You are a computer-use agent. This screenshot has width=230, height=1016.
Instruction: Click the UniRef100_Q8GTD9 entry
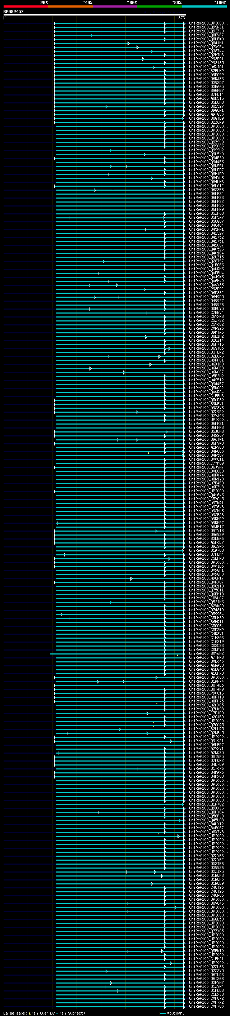(206, 118)
